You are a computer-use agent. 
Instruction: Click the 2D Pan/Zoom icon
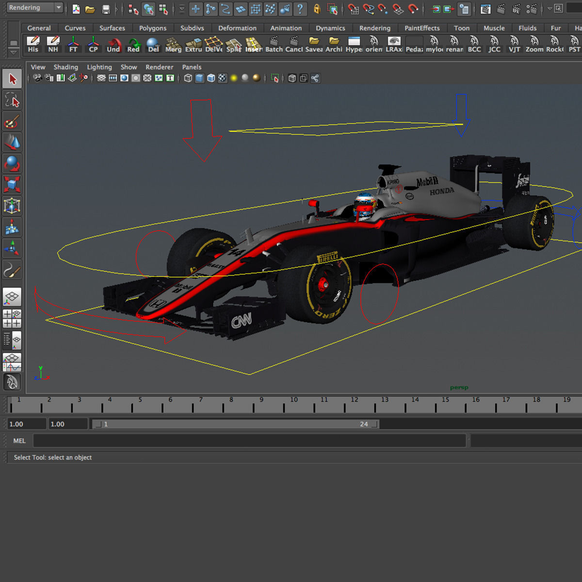(84, 78)
